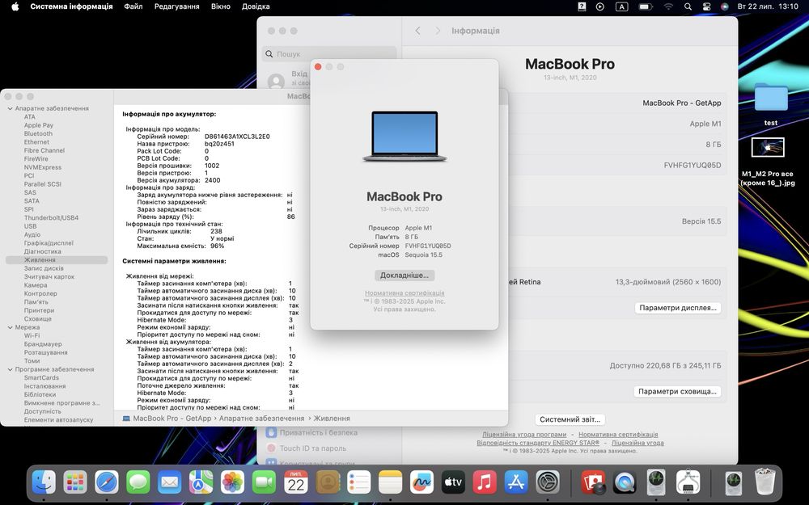Open the Вікно menu
This screenshot has height=505, width=809.
tap(220, 6)
